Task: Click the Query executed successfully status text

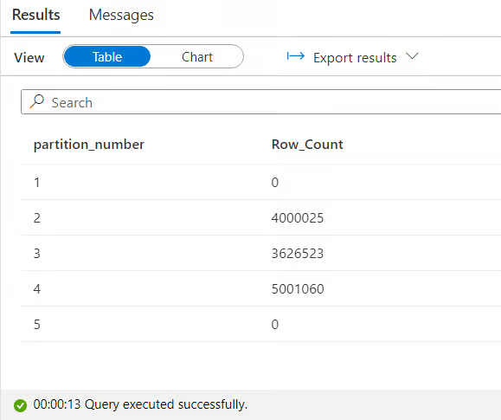Action: click(x=166, y=404)
